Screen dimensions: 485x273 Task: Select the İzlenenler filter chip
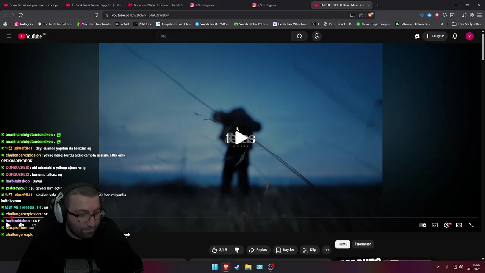[x=363, y=244]
